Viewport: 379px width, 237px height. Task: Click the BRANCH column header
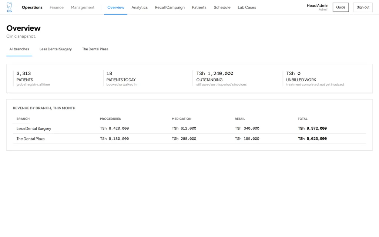tap(23, 119)
